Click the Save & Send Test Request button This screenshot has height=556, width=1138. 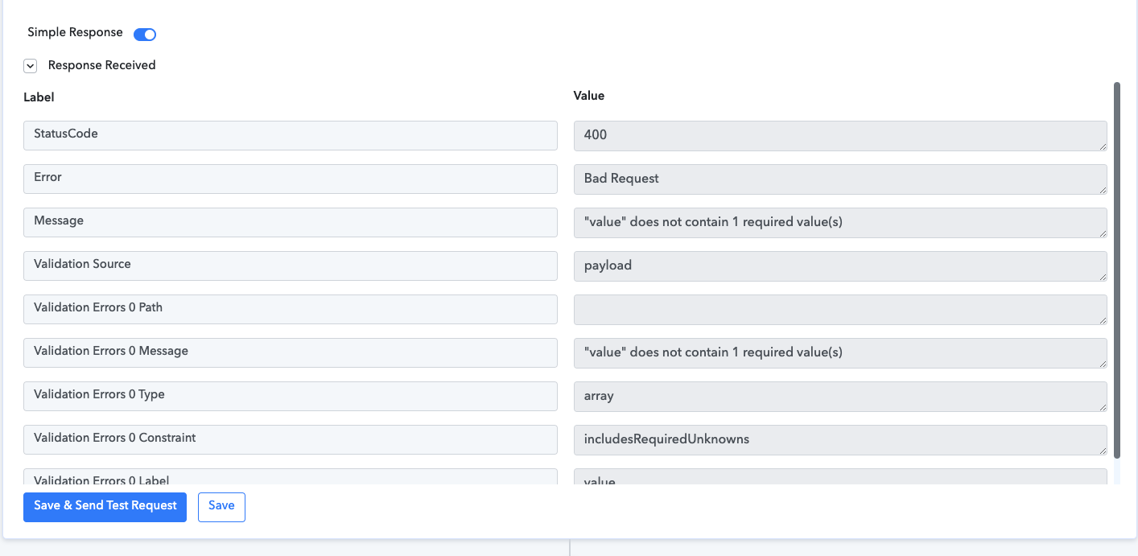click(x=105, y=507)
